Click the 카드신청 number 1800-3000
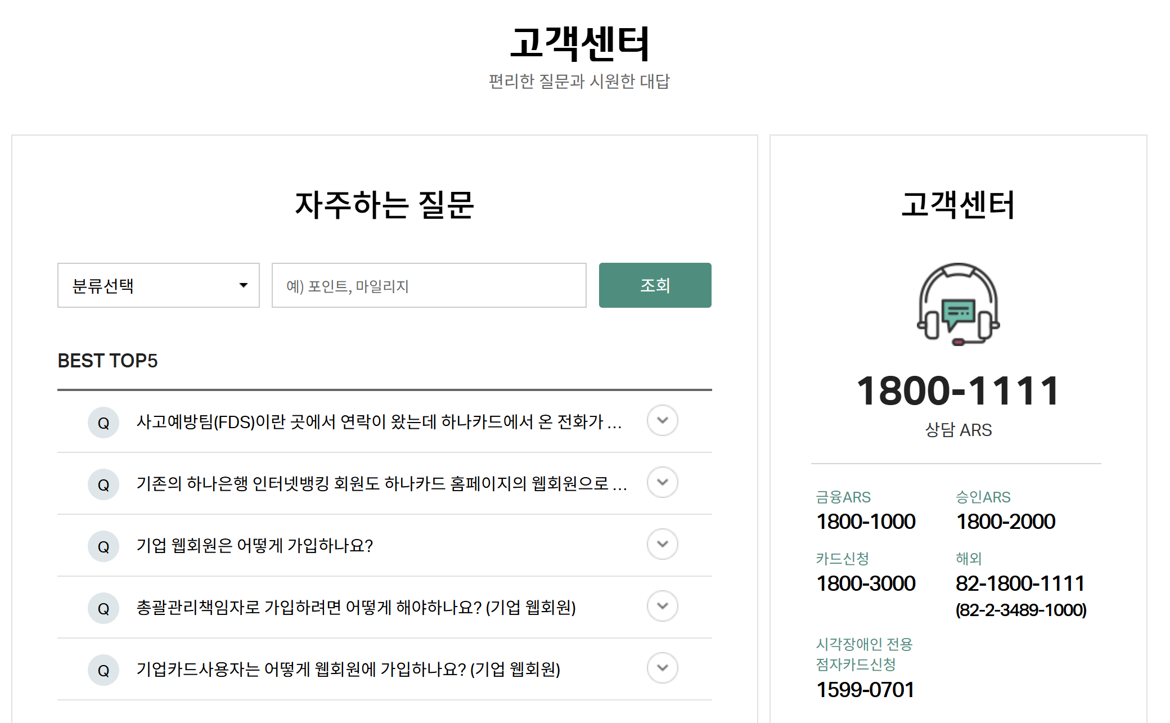1170x723 pixels. [865, 583]
